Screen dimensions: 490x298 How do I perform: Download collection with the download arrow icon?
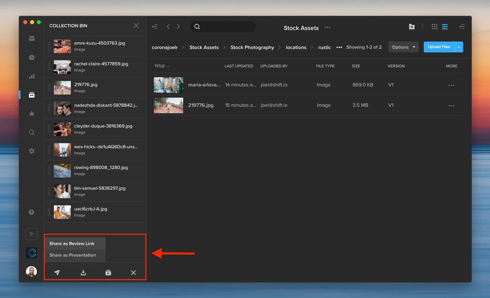83,272
